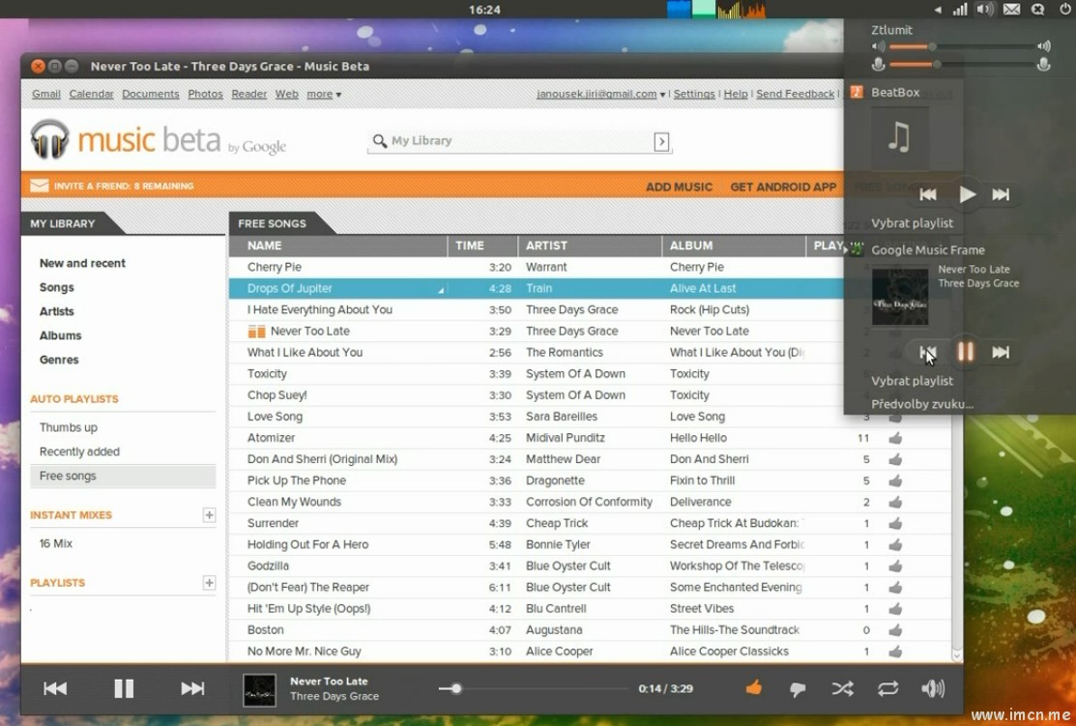Sort songs by the NAME column header
The image size is (1076, 726).
coord(337,246)
